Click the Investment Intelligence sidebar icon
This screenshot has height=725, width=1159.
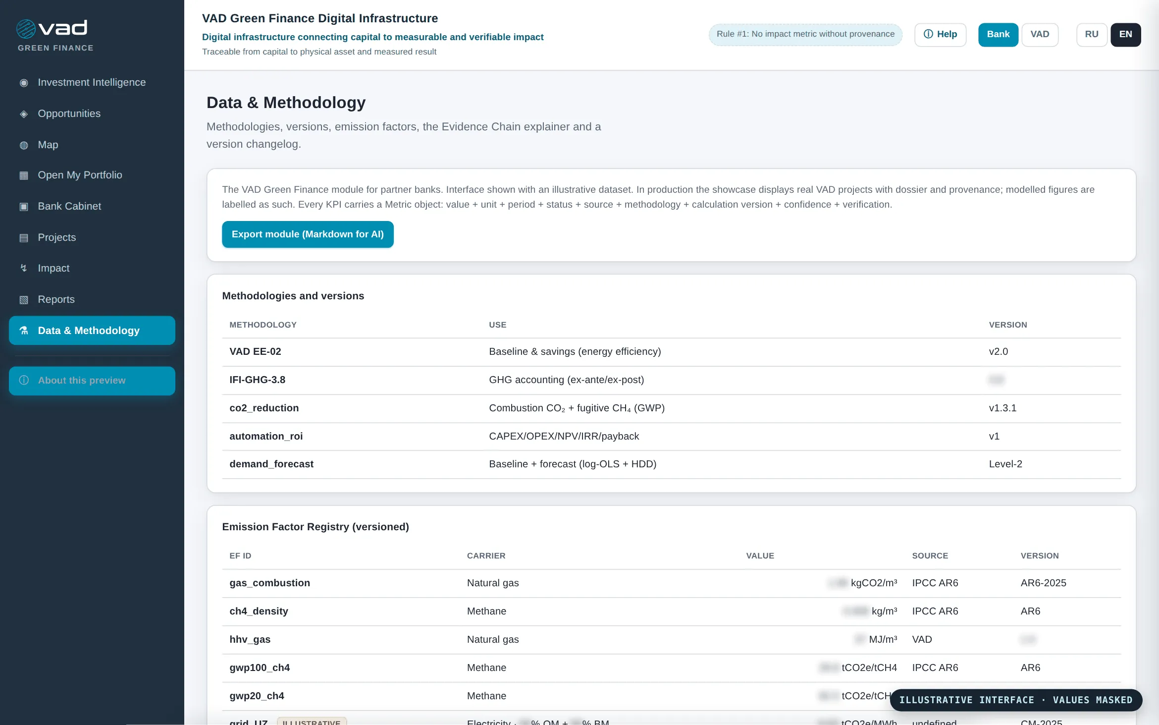coord(24,83)
